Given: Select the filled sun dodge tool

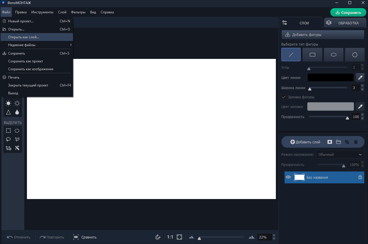Looking at the screenshot, I should pyautogui.click(x=8, y=103).
